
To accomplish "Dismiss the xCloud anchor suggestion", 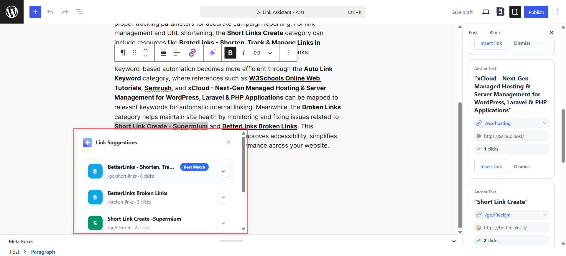I will click(522, 166).
